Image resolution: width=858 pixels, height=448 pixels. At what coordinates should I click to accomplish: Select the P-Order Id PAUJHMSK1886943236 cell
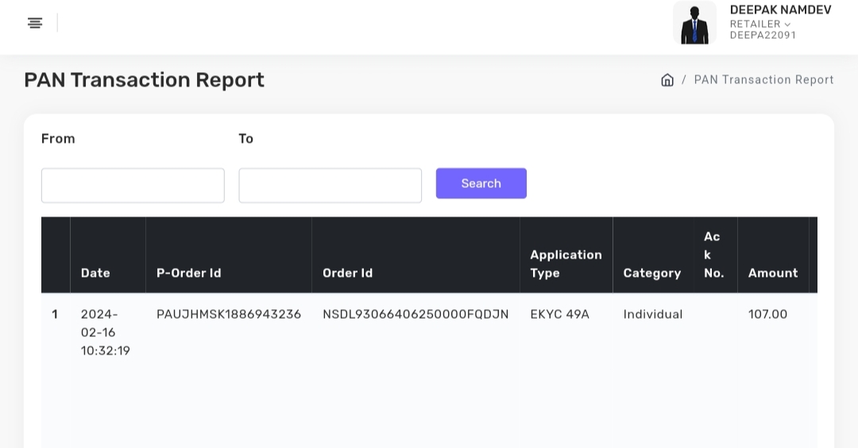tap(229, 315)
